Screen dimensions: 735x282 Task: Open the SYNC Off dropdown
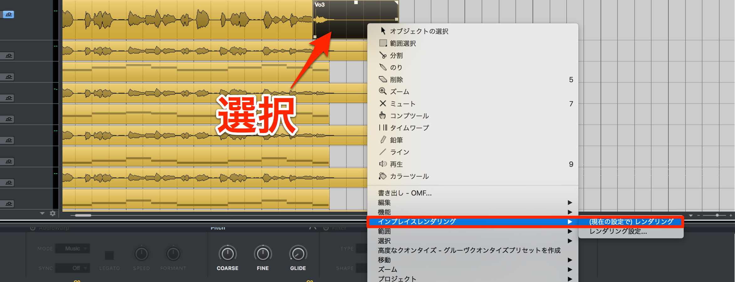point(73,268)
